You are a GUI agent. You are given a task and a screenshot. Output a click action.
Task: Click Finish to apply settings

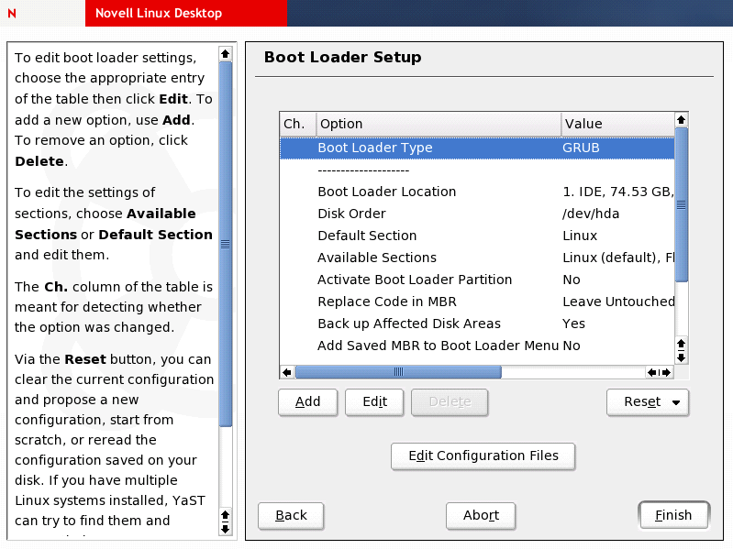(672, 516)
